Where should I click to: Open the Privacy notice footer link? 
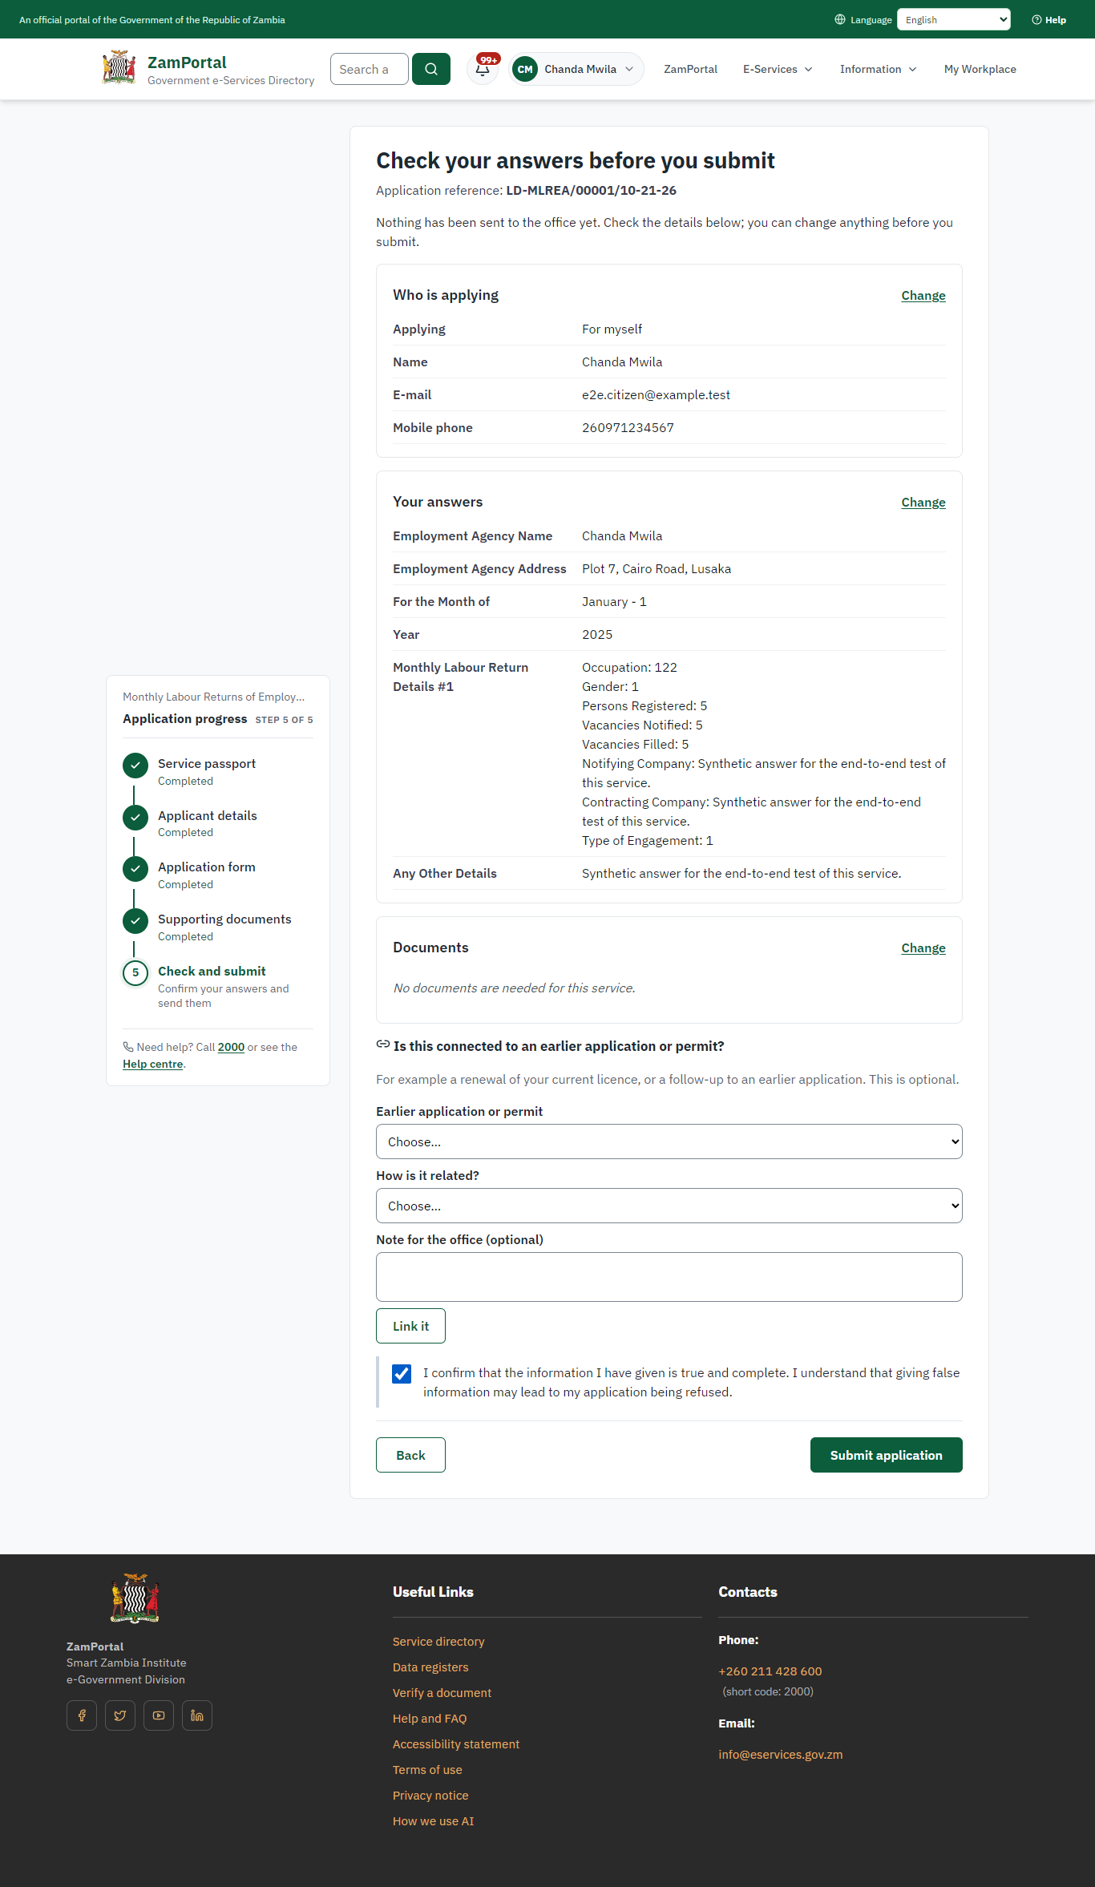pos(430,1796)
